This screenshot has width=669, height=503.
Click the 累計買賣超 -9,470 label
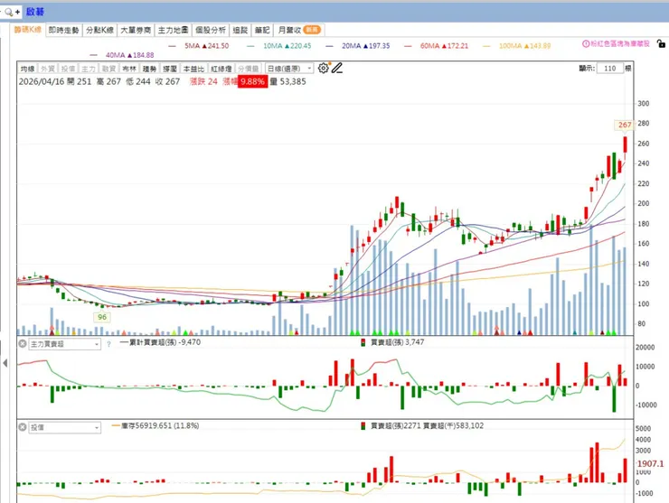tap(165, 342)
